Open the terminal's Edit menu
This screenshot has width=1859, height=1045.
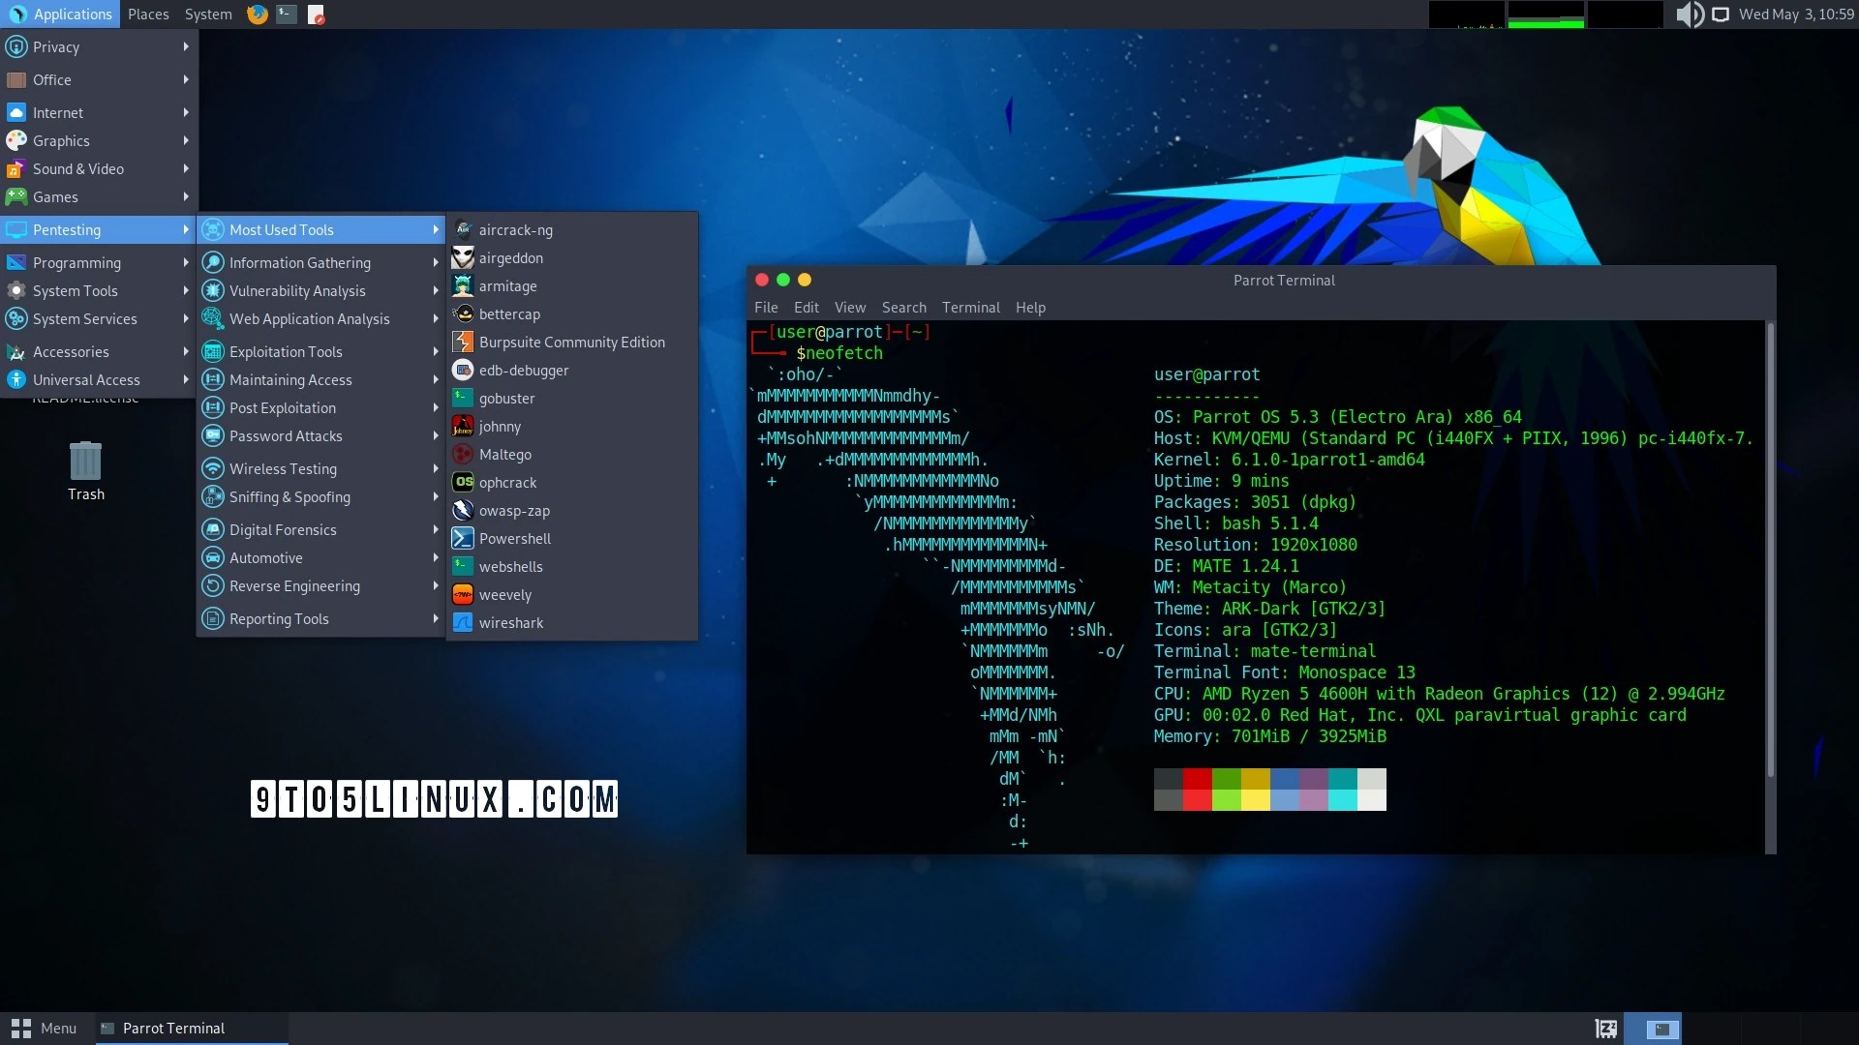tap(806, 308)
